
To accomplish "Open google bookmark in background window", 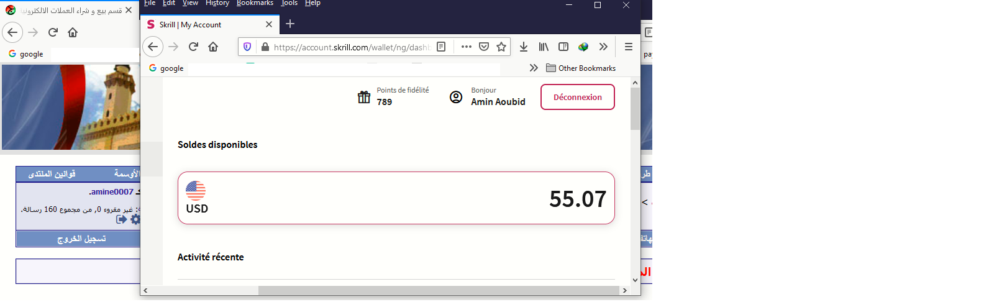I will [x=26, y=54].
